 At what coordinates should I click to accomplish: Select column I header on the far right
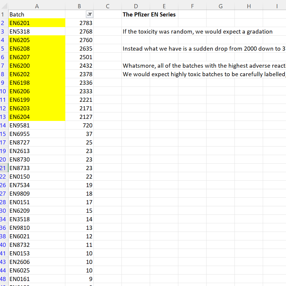point(277,6)
